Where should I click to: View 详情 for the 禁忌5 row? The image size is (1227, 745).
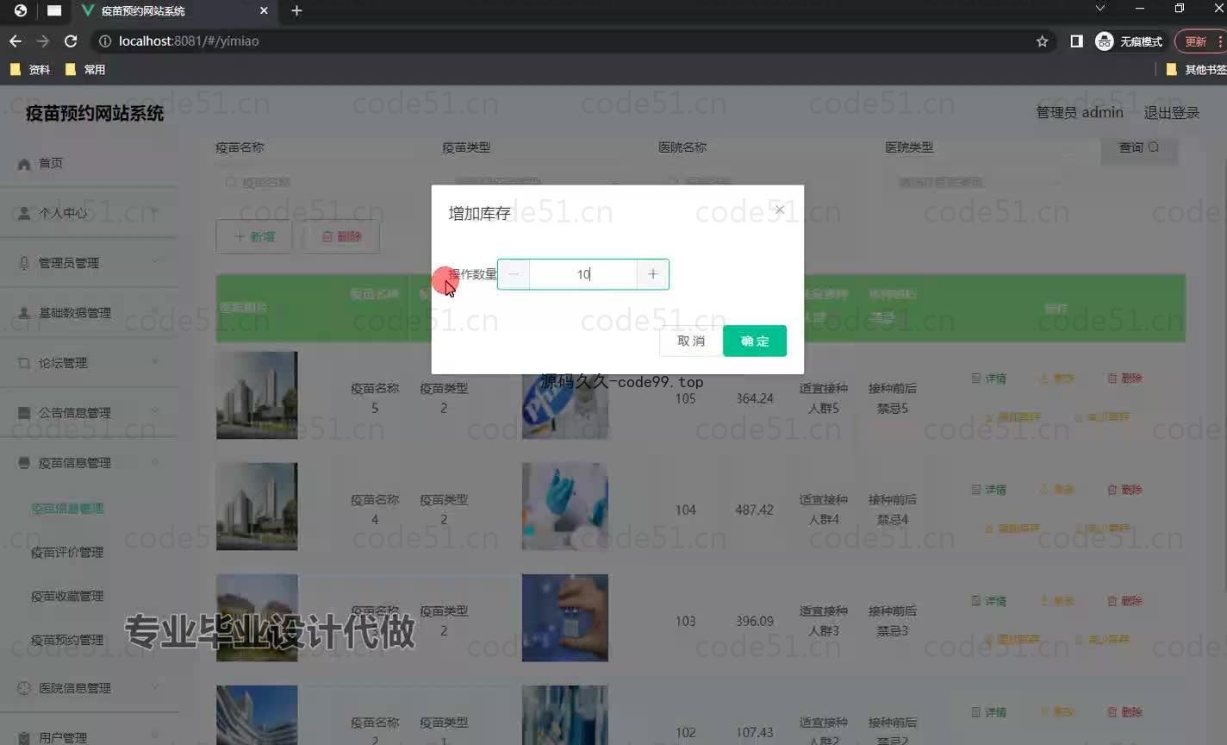[989, 378]
